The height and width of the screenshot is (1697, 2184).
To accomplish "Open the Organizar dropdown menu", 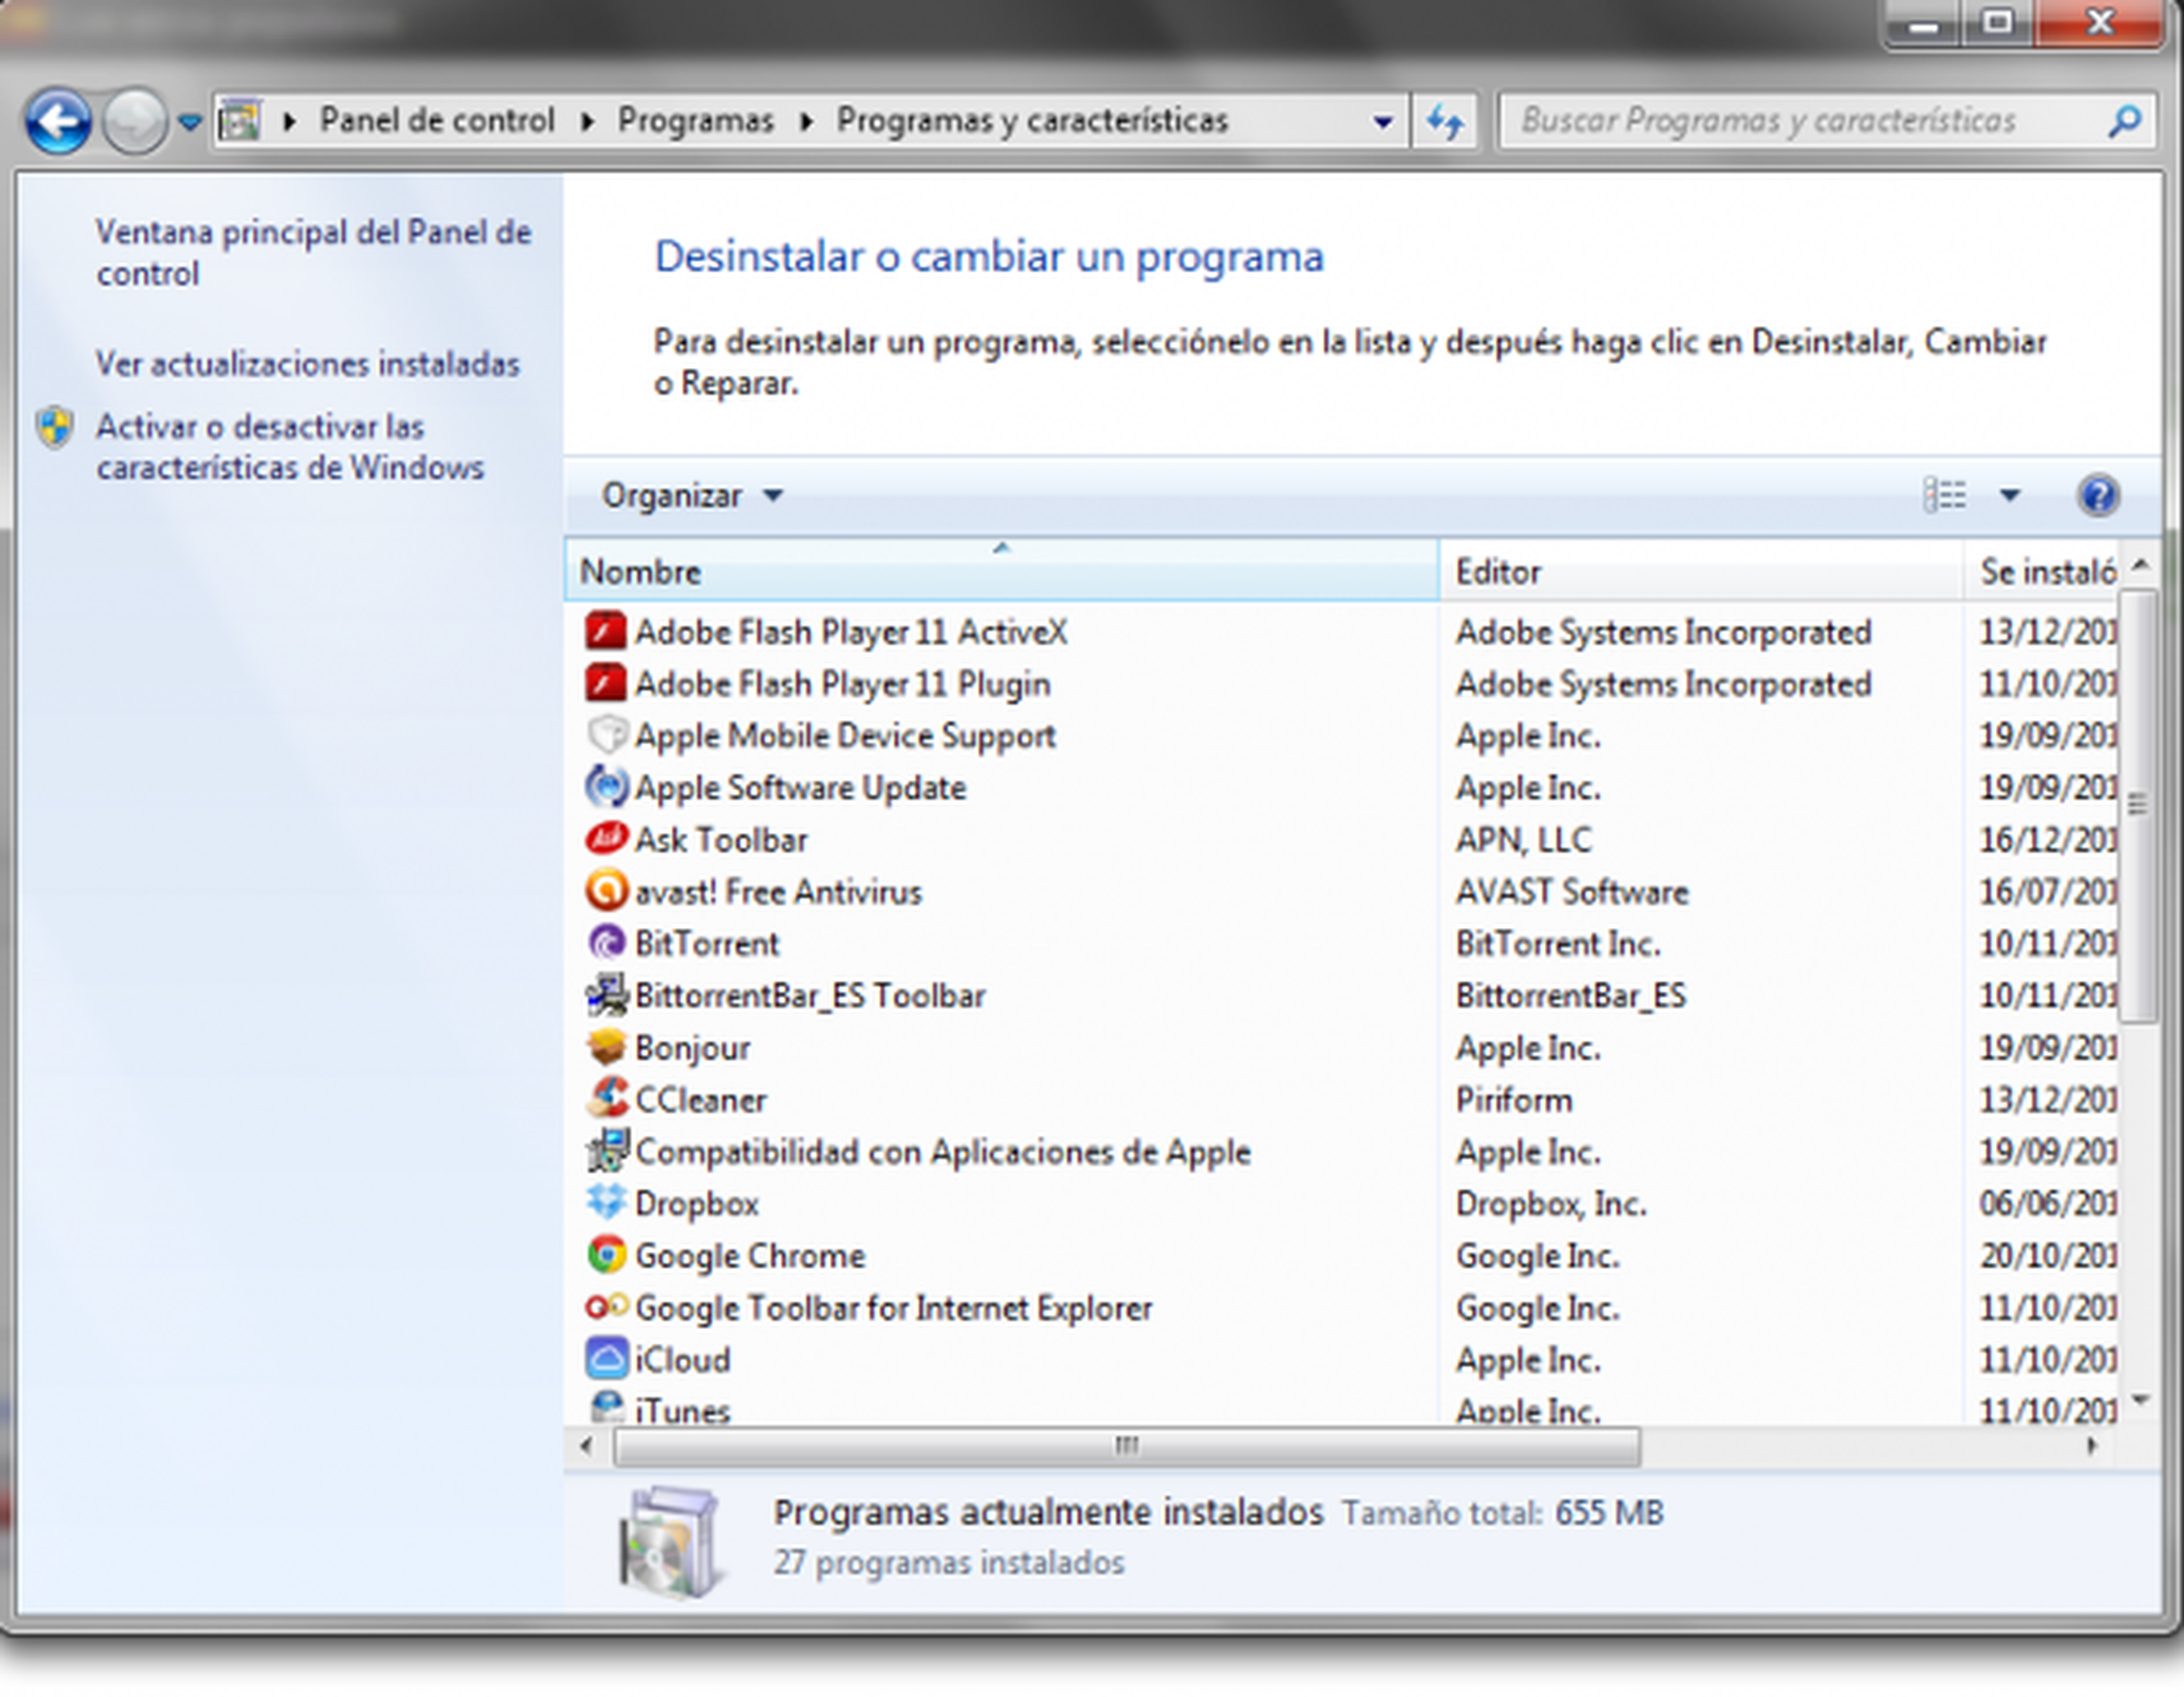I will (x=692, y=496).
